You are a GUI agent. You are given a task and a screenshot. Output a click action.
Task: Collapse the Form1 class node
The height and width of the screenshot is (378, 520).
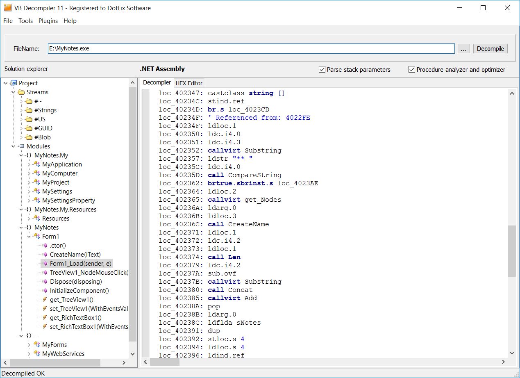click(x=29, y=237)
